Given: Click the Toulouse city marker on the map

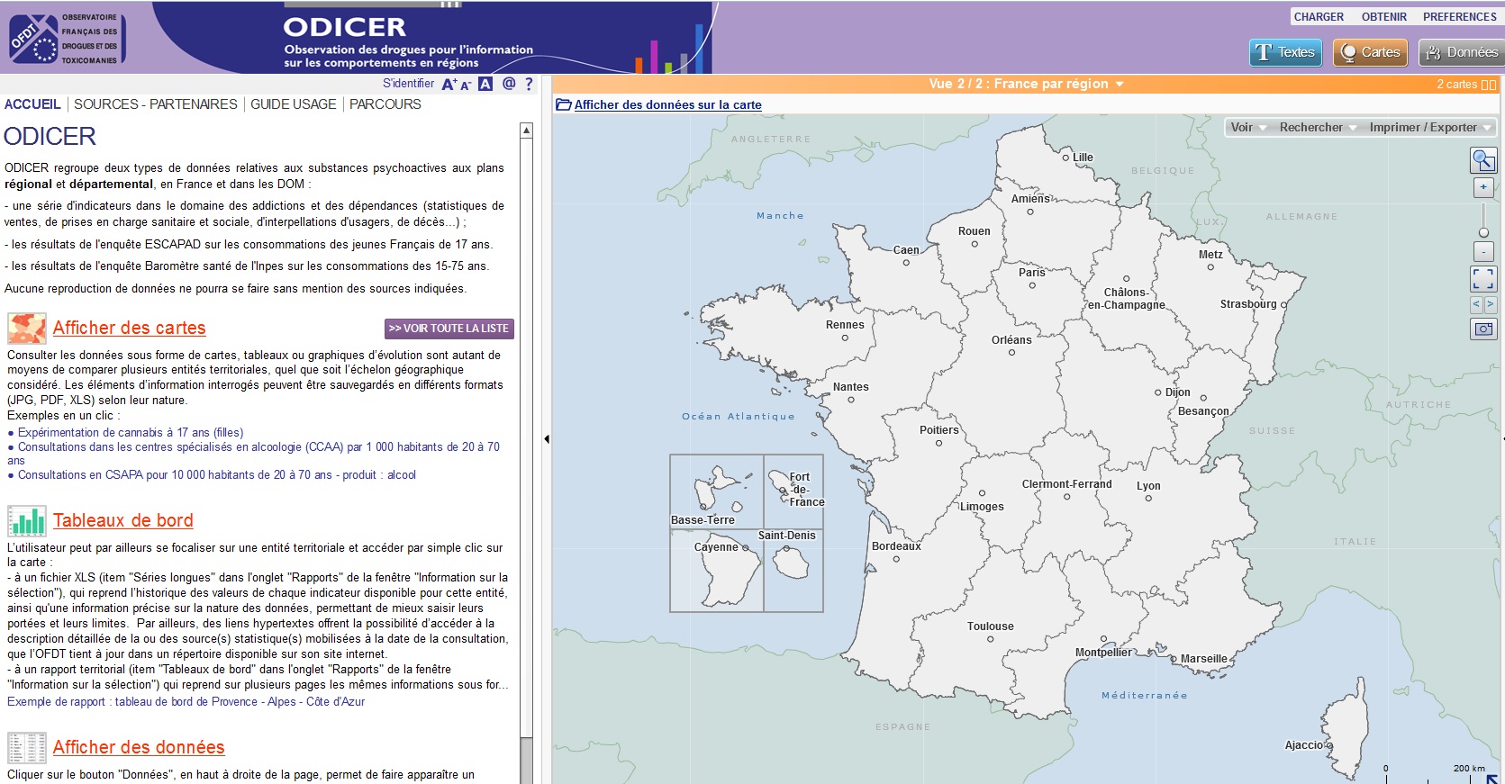Looking at the screenshot, I should pos(991,639).
